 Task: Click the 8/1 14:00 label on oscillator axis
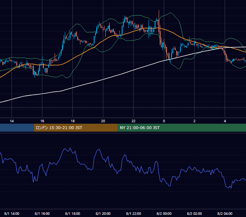(12, 213)
